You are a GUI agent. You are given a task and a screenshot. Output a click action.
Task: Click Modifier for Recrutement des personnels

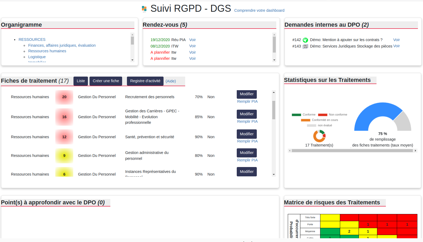point(247,94)
